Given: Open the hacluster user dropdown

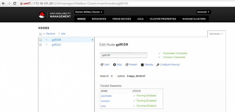Looking at the screenshot, I should coord(204,12).
